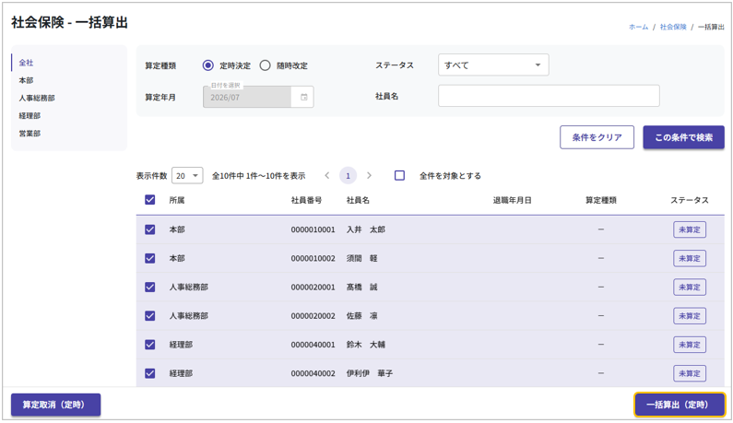This screenshot has width=733, height=423.
Task: Select the 随時改定 radio button
Action: [266, 65]
